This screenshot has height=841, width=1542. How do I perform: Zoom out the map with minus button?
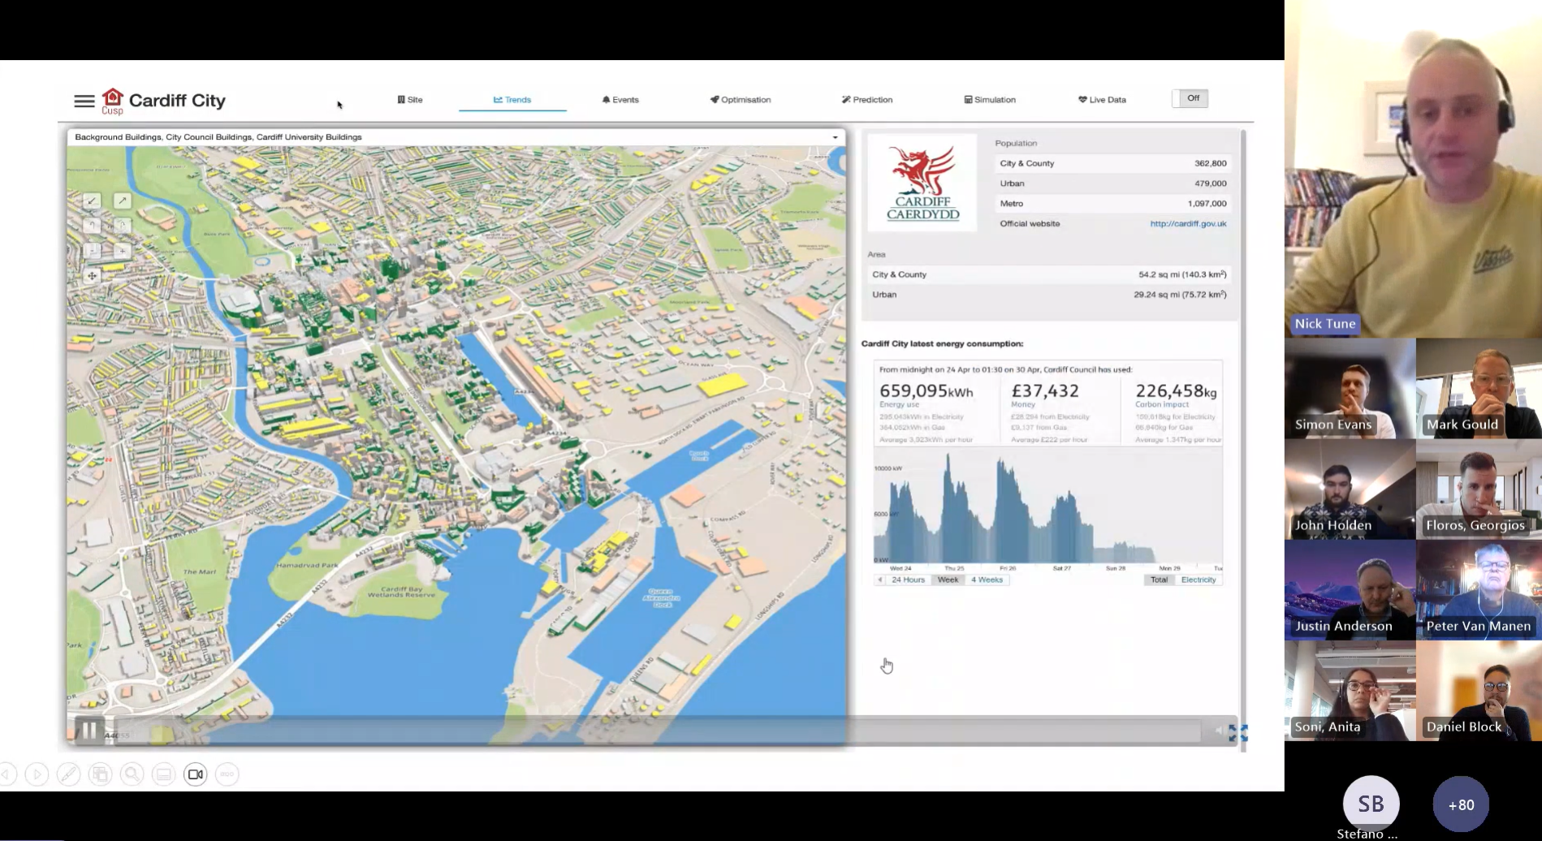point(92,251)
